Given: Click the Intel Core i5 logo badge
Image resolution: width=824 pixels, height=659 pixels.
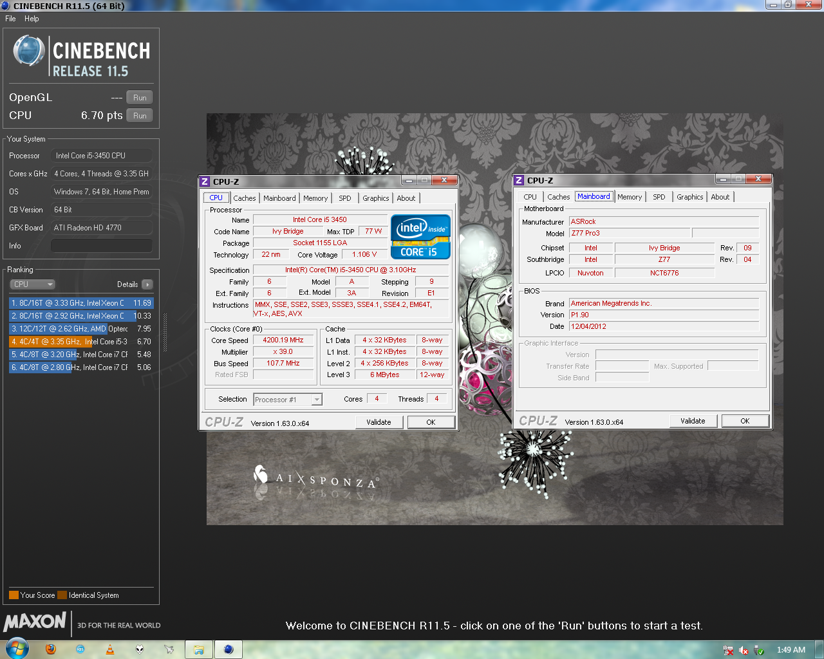Looking at the screenshot, I should (x=420, y=237).
